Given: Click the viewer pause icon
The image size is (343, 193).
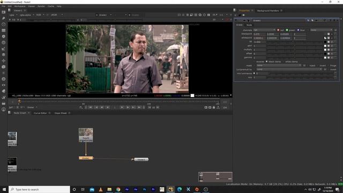Looking at the screenshot, I should point(208,15).
